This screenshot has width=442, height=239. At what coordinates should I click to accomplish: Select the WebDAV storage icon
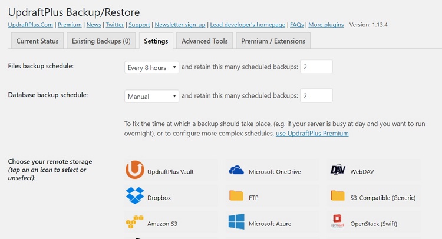coord(338,170)
